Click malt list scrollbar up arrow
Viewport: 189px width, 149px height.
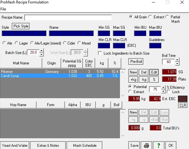pos(123,72)
